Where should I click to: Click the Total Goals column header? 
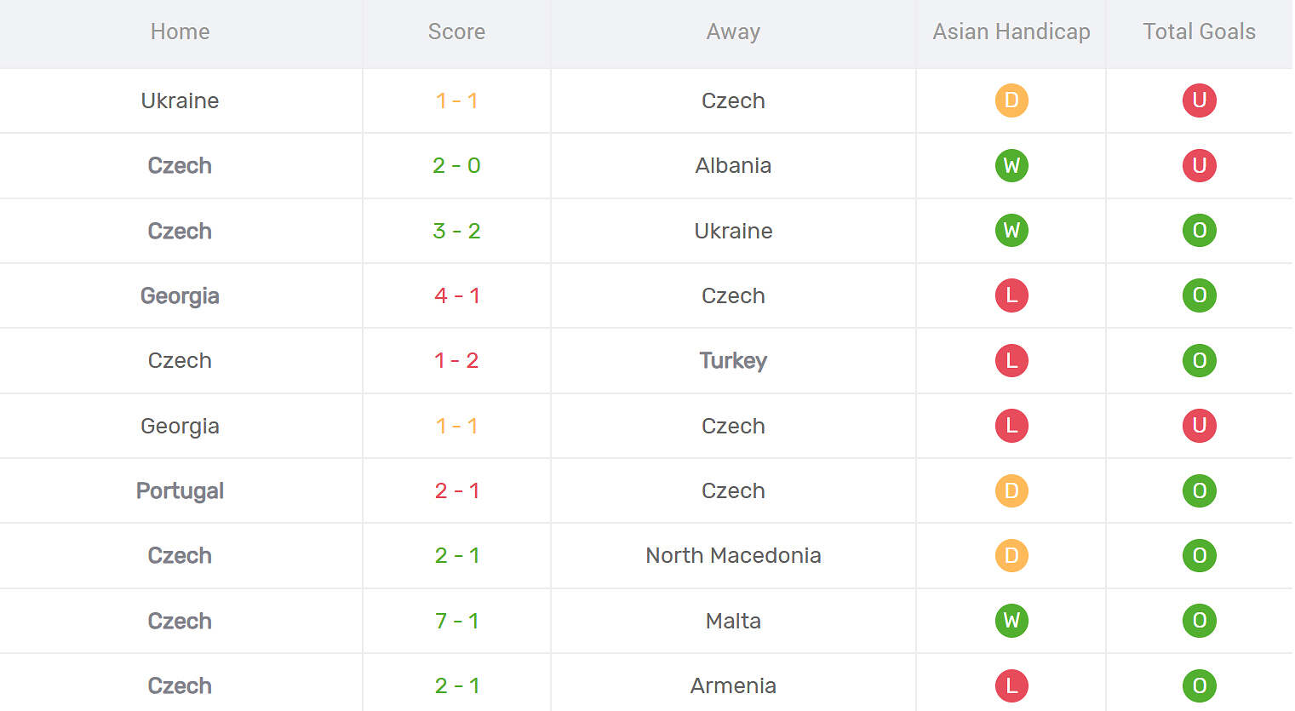1199,32
